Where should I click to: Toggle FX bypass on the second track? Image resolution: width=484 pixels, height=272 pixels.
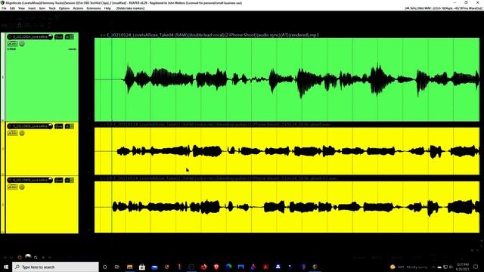pyautogui.click(x=72, y=126)
